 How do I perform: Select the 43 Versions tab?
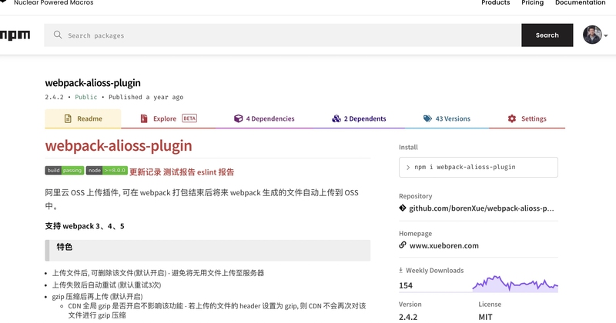click(447, 118)
